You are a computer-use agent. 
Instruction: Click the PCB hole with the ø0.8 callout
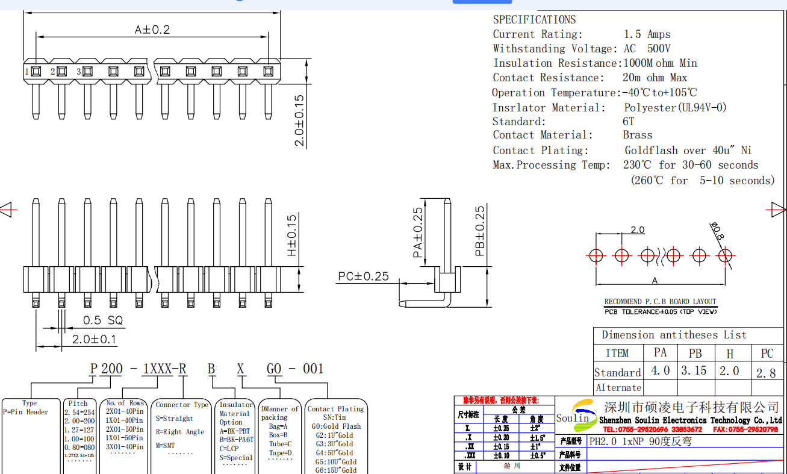(725, 256)
